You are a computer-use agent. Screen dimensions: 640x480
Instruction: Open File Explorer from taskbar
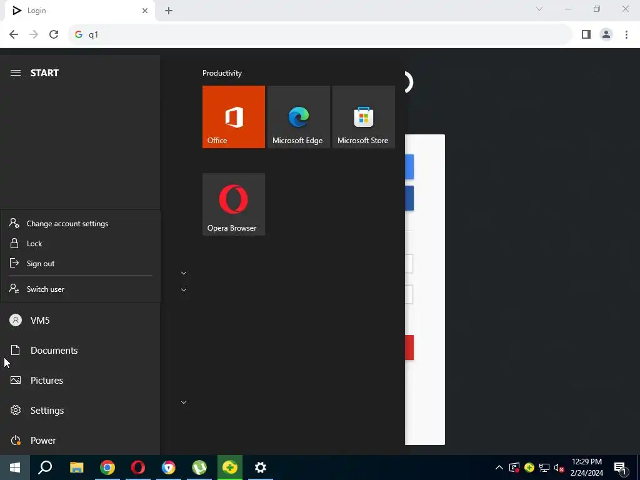click(x=76, y=467)
